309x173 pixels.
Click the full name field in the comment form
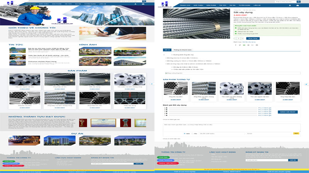[x=221, y=133]
